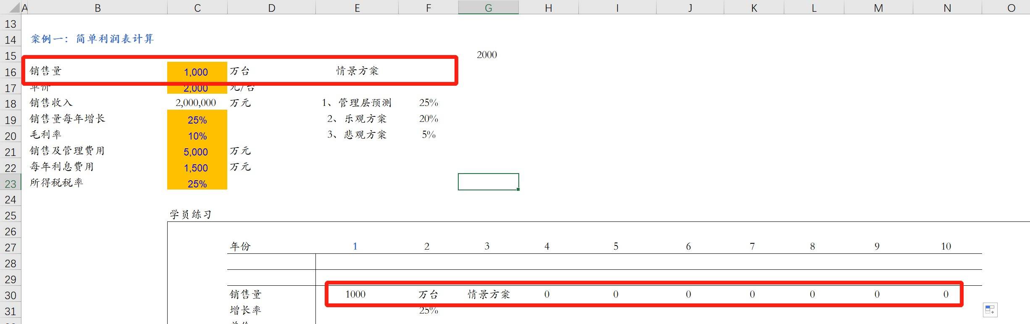Select the 1000 cell in row 30
The width and height of the screenshot is (1030, 324).
355,295
